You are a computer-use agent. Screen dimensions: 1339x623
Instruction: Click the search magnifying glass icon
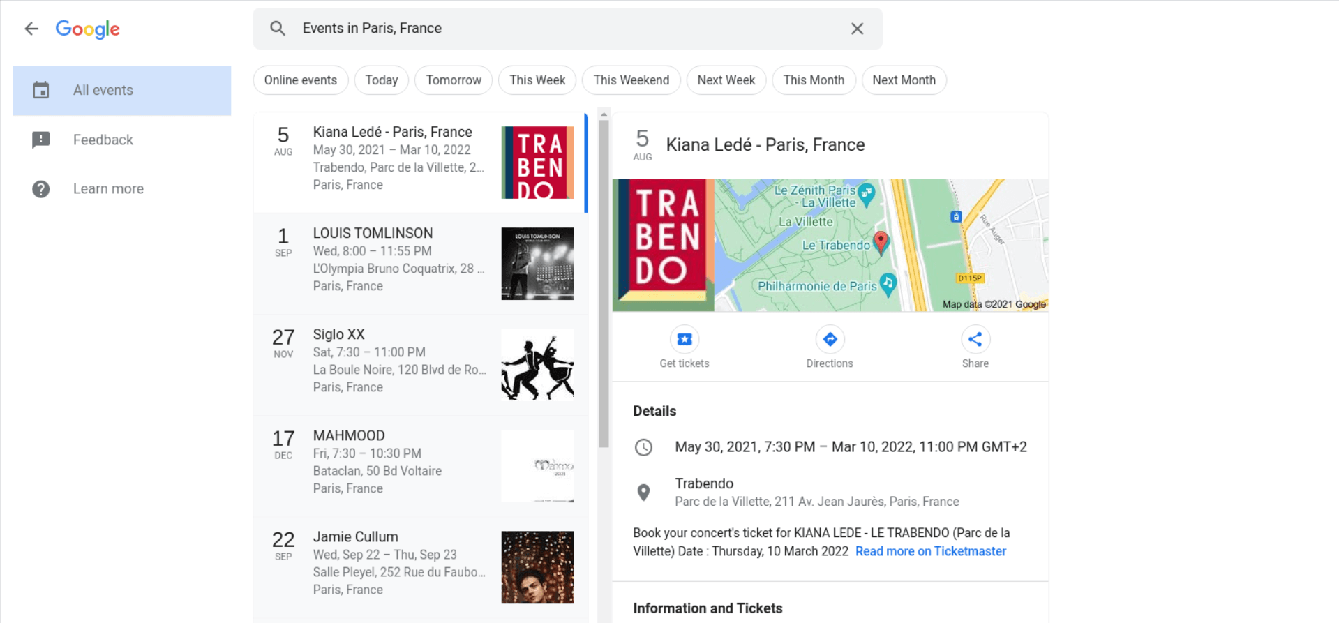(277, 28)
